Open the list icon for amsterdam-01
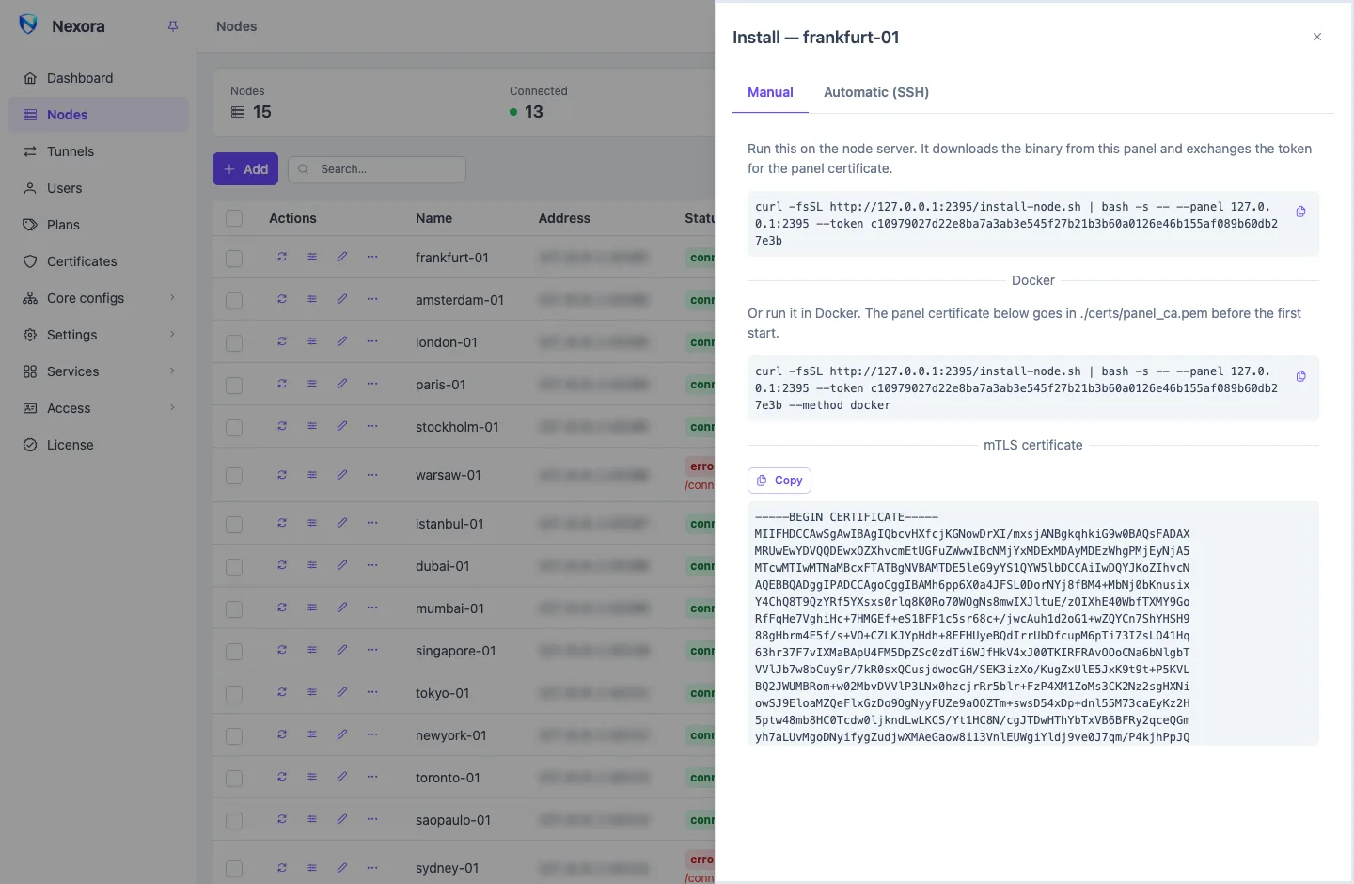The image size is (1354, 884). pyautogui.click(x=312, y=299)
